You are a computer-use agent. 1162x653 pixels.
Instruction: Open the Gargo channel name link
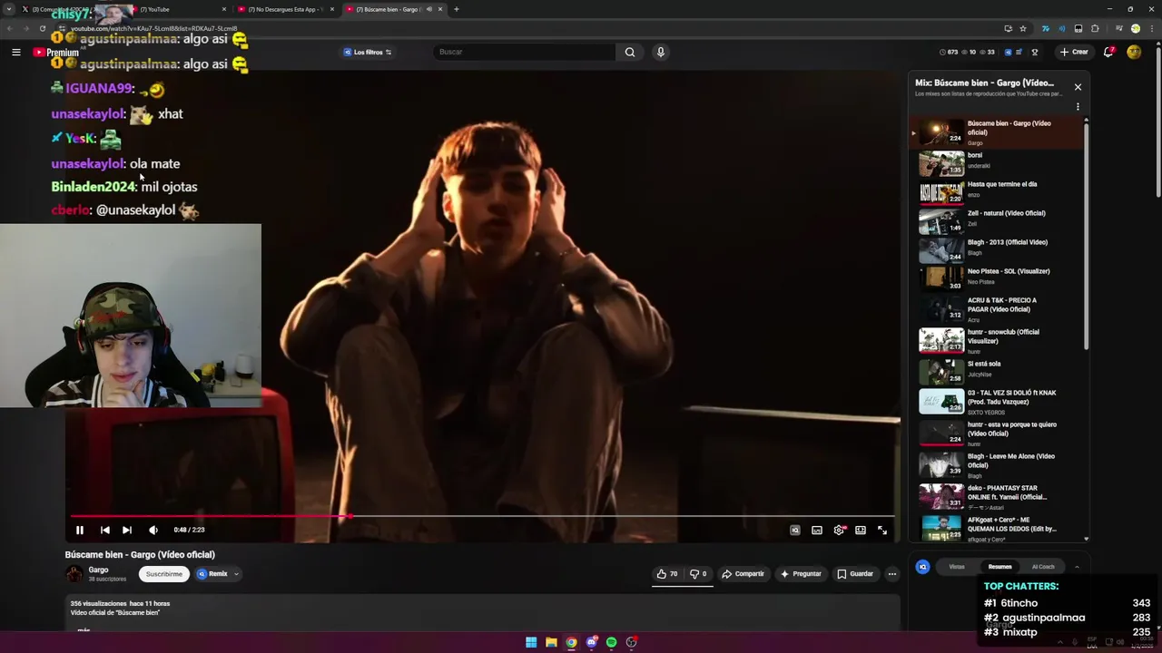(x=98, y=570)
